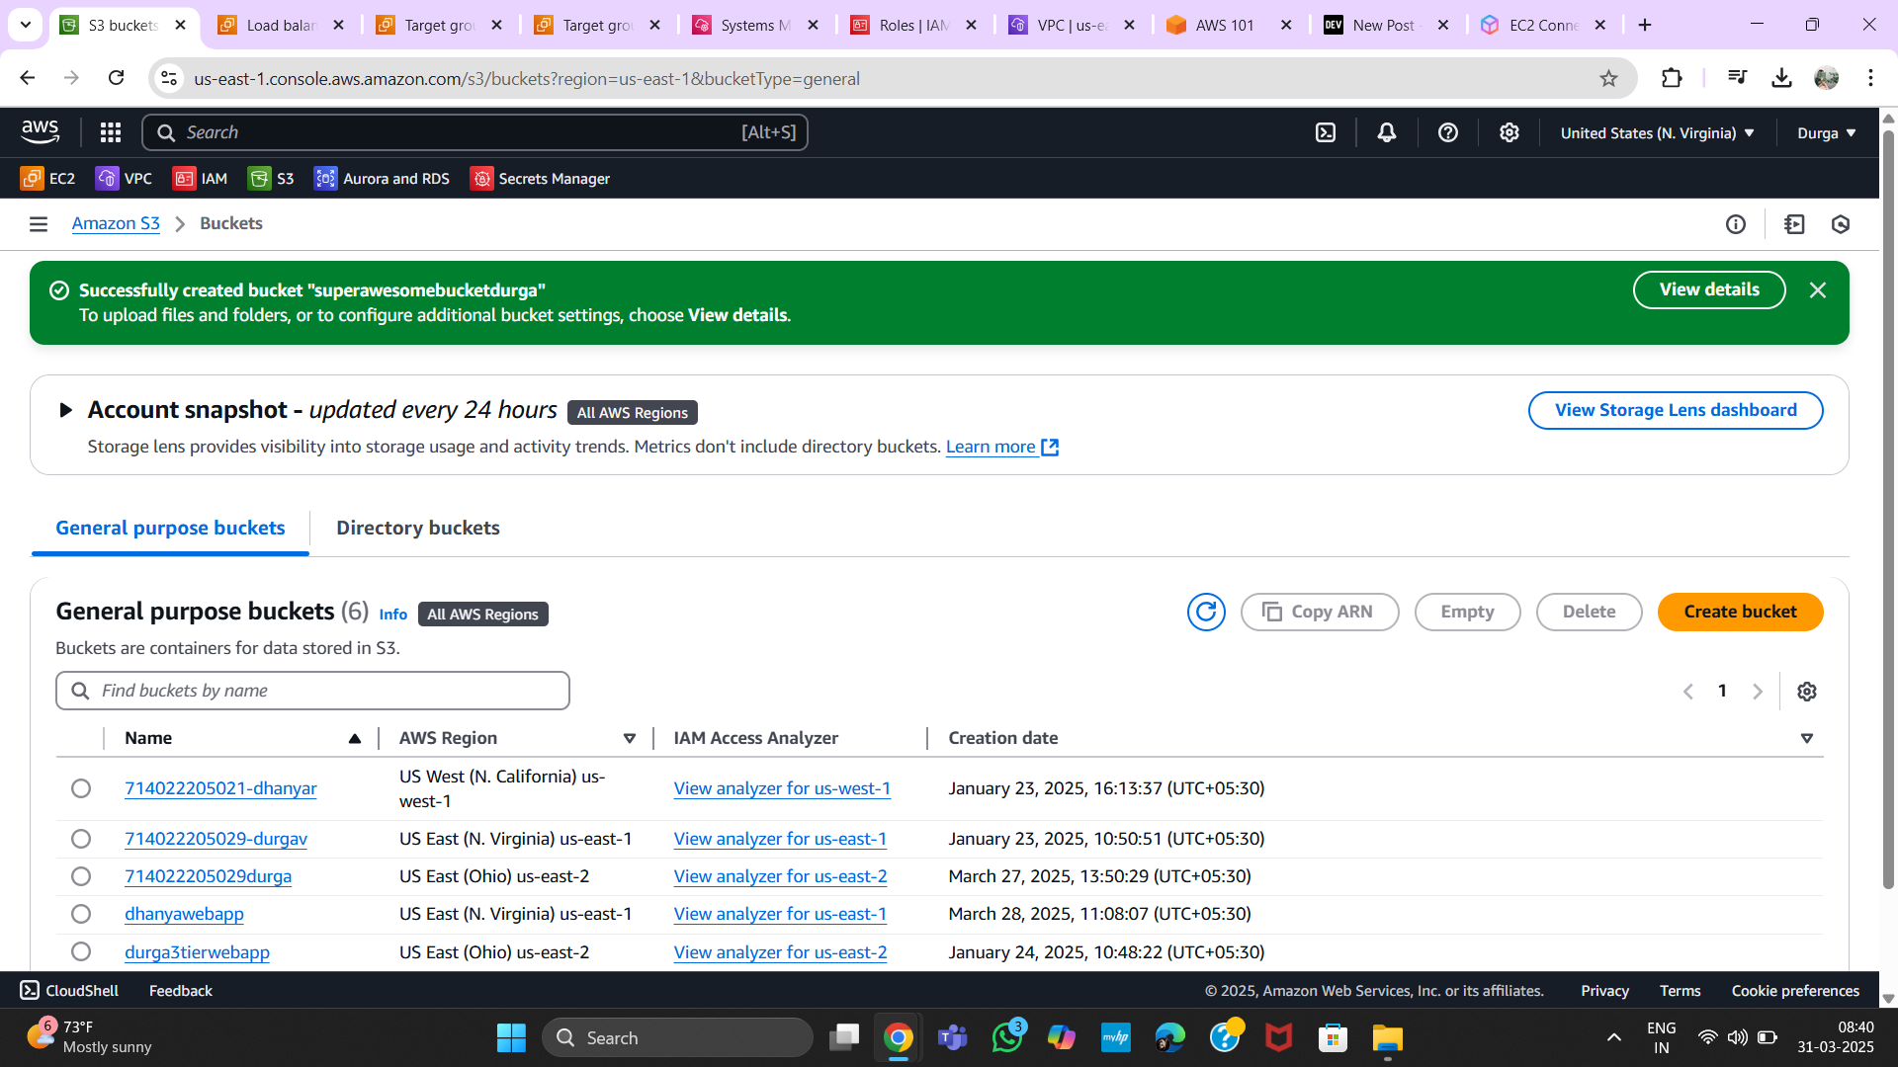Open File Explorer from taskbar

(1388, 1037)
